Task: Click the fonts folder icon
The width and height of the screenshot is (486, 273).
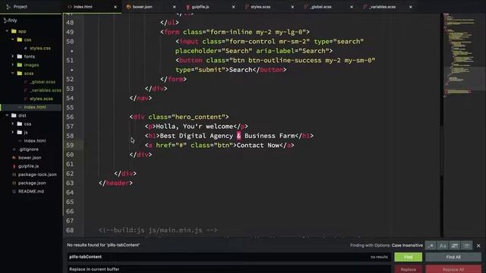Action: [20, 56]
